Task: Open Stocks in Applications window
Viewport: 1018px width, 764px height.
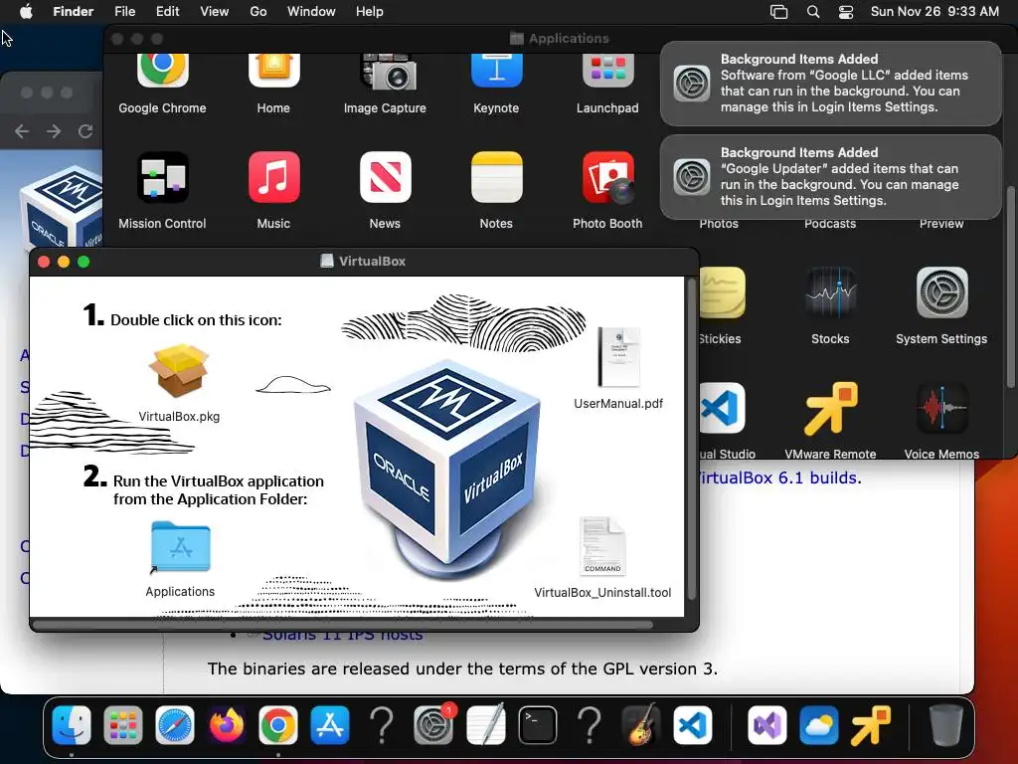Action: [830, 293]
